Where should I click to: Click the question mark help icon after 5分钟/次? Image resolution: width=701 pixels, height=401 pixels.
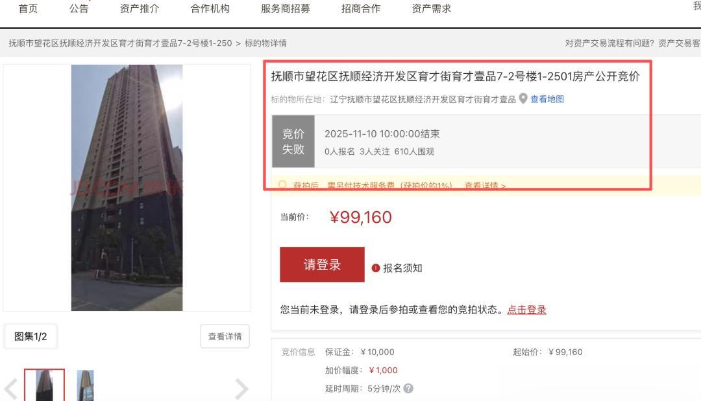coord(408,389)
